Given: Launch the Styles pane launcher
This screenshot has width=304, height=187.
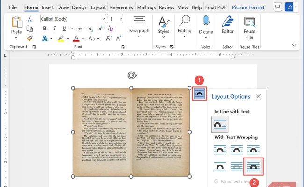Looking at the screenshot, I should click(171, 47).
